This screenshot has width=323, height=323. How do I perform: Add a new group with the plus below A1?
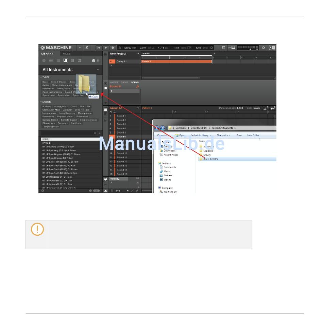pyautogui.click(x=111, y=66)
